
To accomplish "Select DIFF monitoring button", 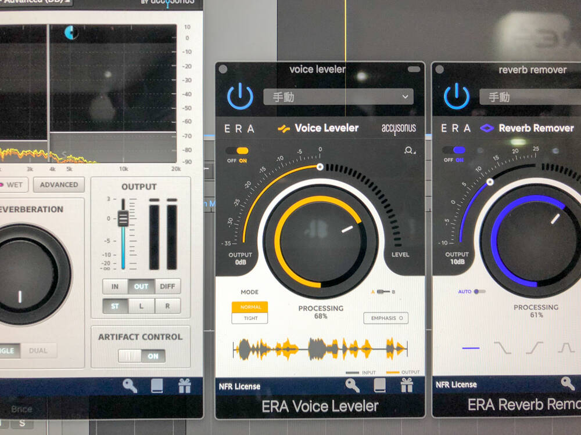I will pos(167,287).
